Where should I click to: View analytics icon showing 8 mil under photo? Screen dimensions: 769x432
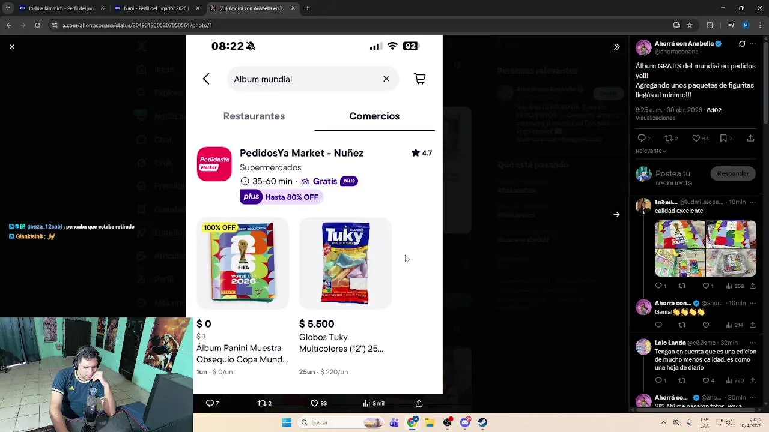coord(373,403)
